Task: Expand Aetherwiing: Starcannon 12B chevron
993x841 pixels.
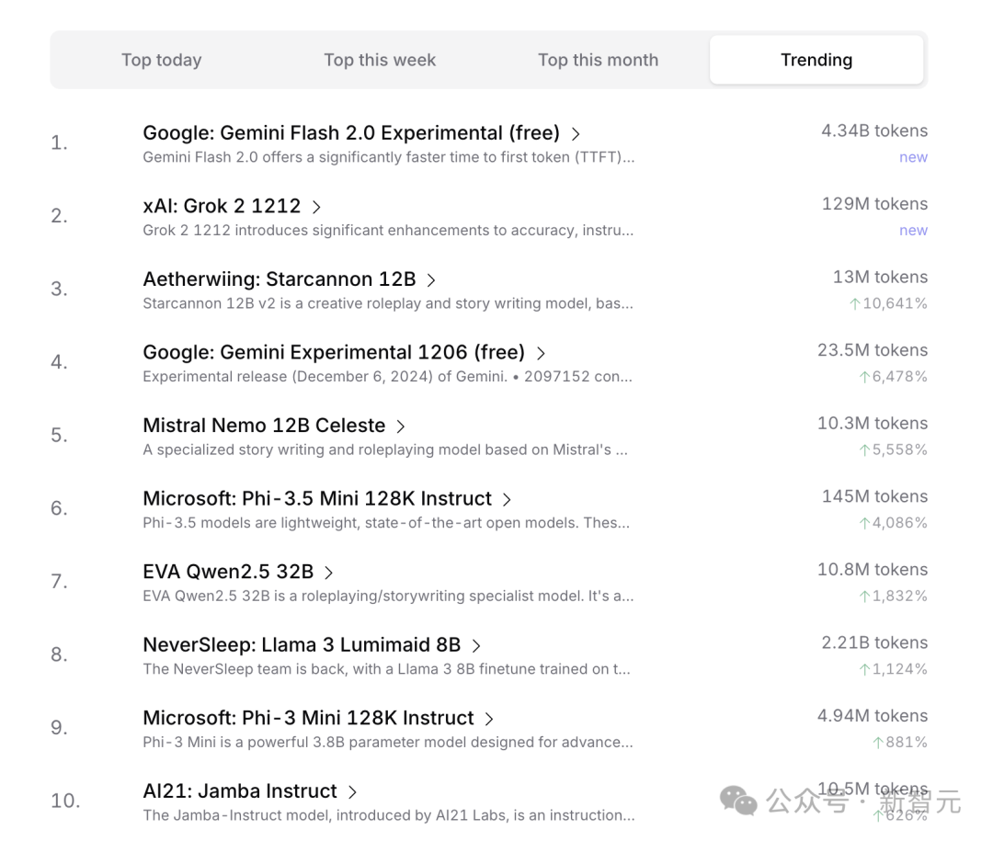Action: [431, 280]
